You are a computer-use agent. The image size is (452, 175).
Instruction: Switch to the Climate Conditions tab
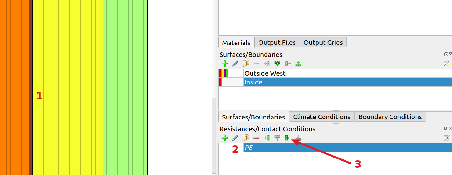322,117
